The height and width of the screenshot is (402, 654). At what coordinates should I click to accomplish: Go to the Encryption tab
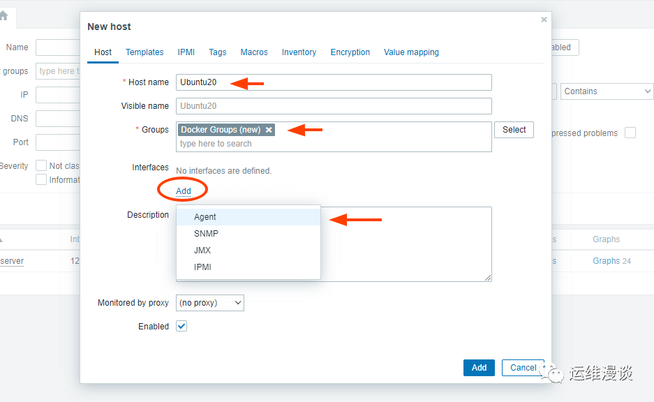350,52
